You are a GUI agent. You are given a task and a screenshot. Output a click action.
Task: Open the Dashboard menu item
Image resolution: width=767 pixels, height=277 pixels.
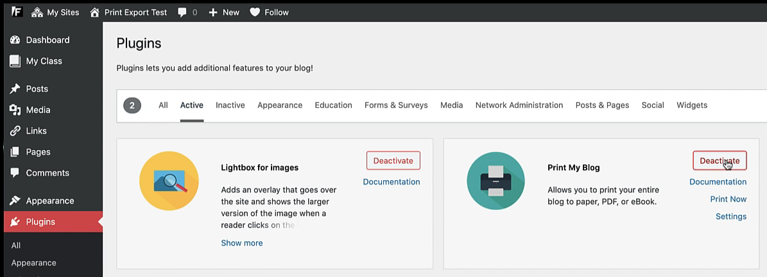(x=53, y=40)
